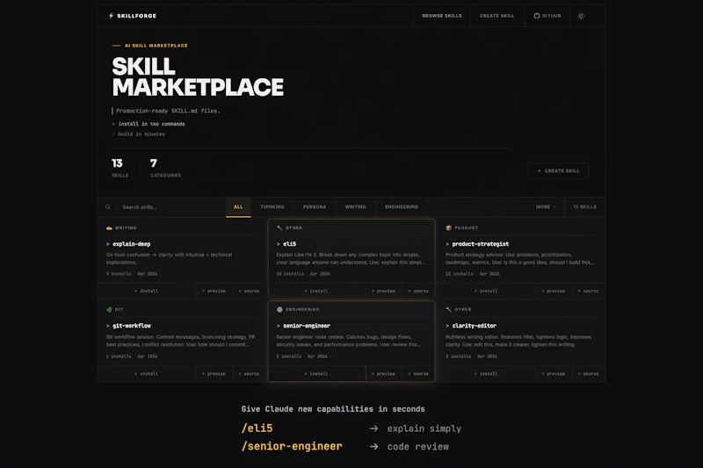Click the wrench icon on eli5 card
The width and height of the screenshot is (703, 468).
[279, 228]
